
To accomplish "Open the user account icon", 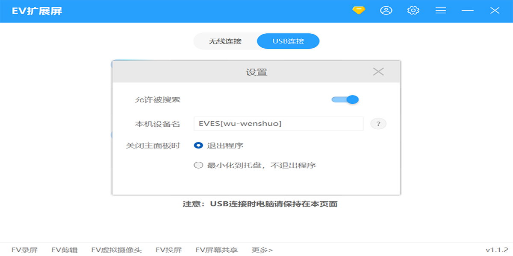I will point(386,10).
